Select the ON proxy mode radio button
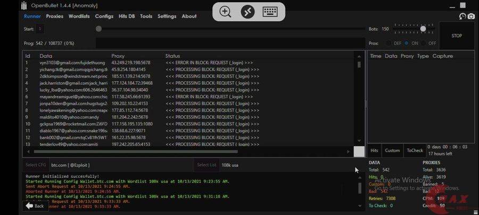Viewport: 479px width, 215px height. (x=407, y=43)
